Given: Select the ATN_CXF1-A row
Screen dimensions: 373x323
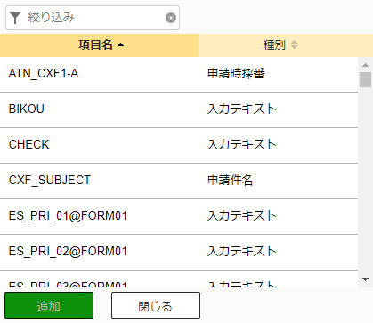Looking at the screenshot, I should click(x=179, y=74).
